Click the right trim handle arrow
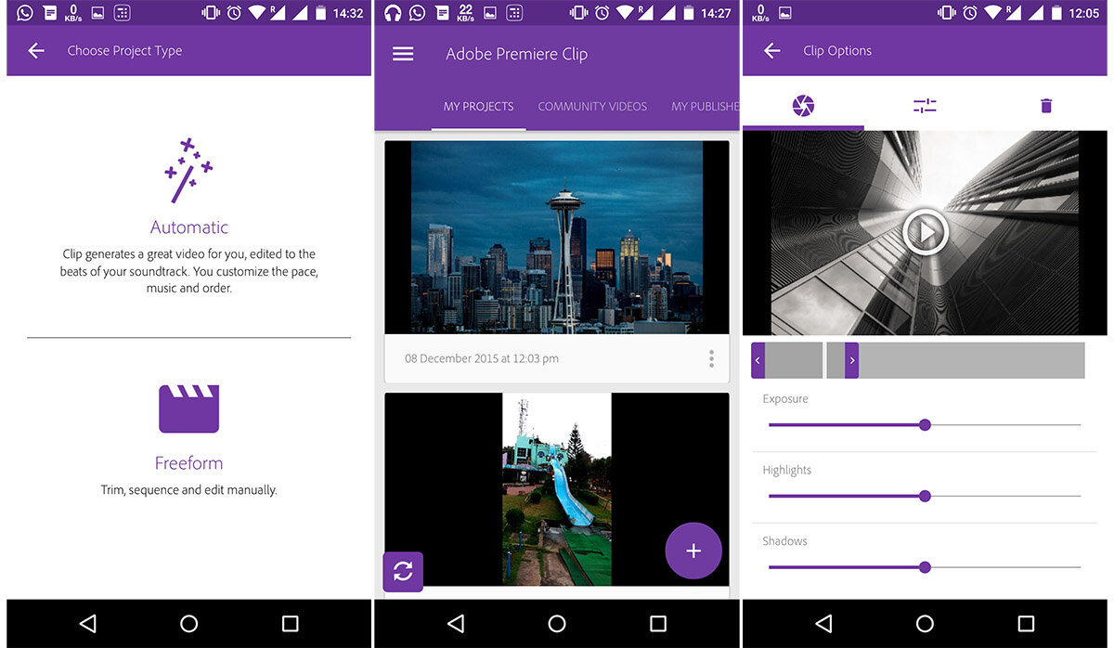Image resolution: width=1114 pixels, height=648 pixels. tap(852, 360)
